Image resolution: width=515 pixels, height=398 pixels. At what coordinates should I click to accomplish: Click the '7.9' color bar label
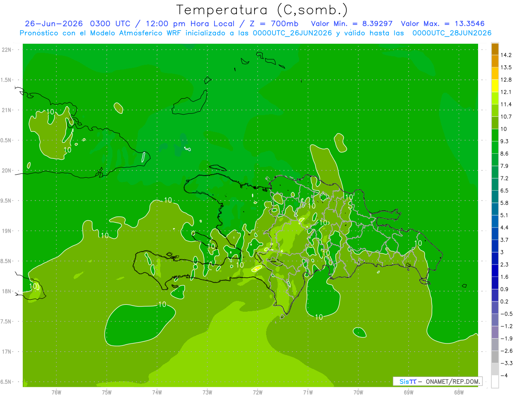505,166
